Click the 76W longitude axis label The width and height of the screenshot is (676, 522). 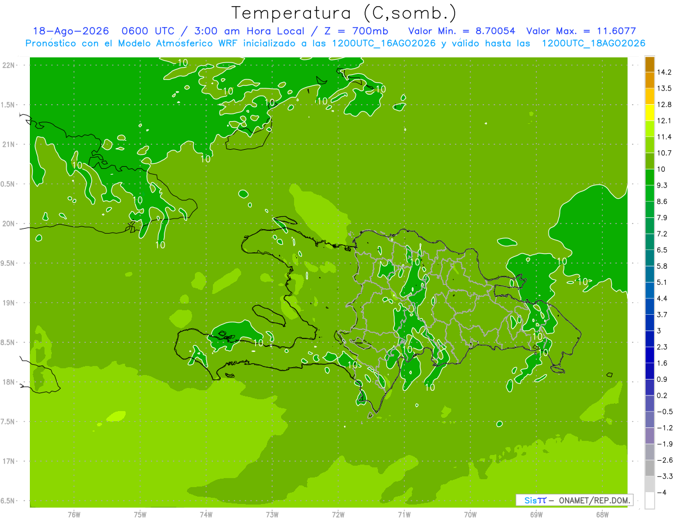click(x=74, y=515)
